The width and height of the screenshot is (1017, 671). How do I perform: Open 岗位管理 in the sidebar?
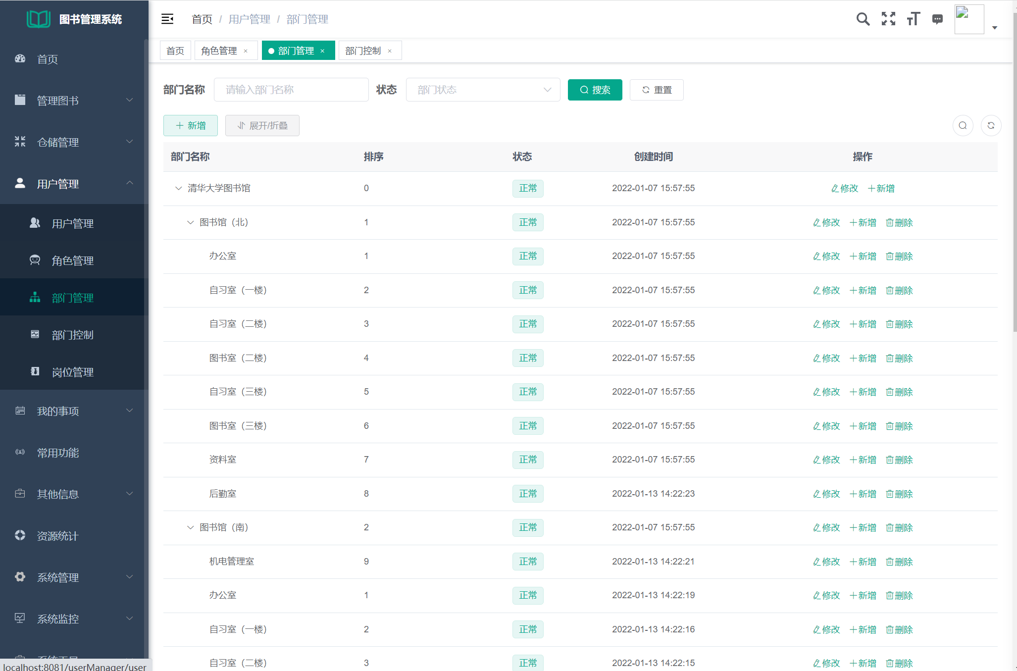point(72,372)
